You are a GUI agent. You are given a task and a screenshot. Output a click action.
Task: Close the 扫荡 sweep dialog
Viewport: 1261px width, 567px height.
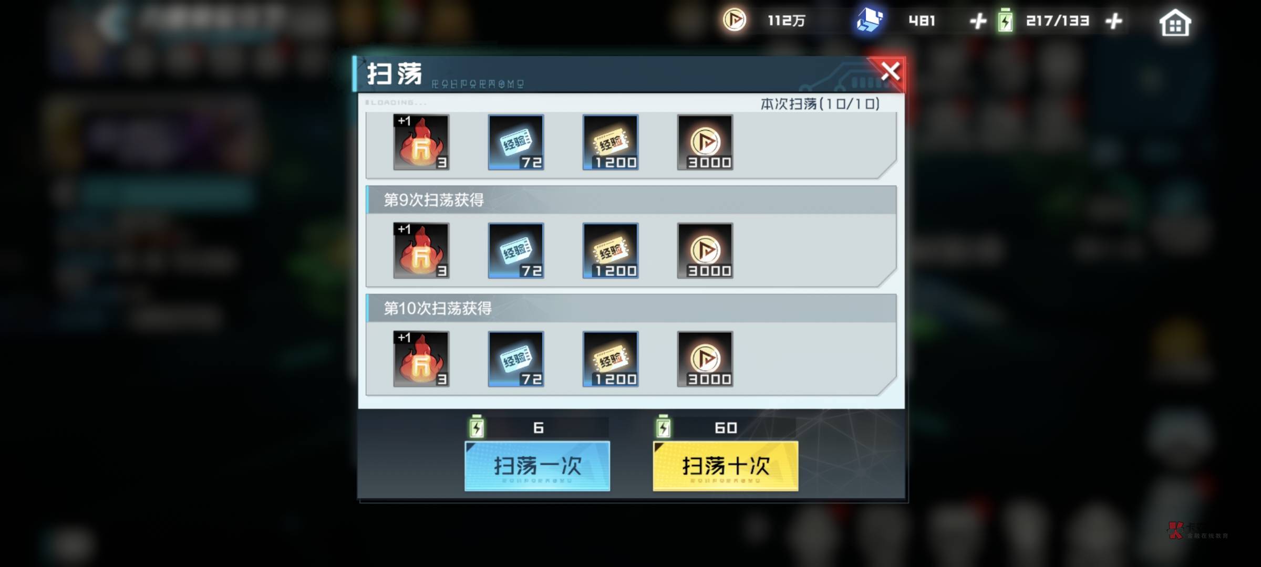tap(890, 71)
